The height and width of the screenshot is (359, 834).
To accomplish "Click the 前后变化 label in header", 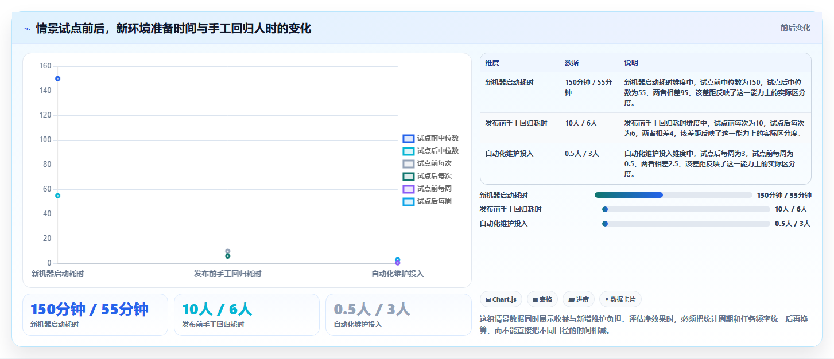I will tap(795, 28).
